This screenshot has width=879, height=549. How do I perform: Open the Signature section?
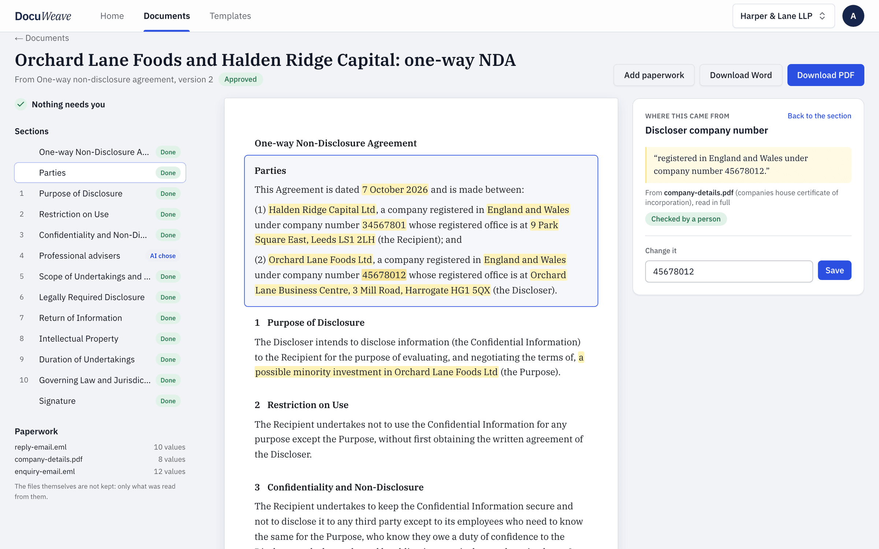click(x=100, y=401)
